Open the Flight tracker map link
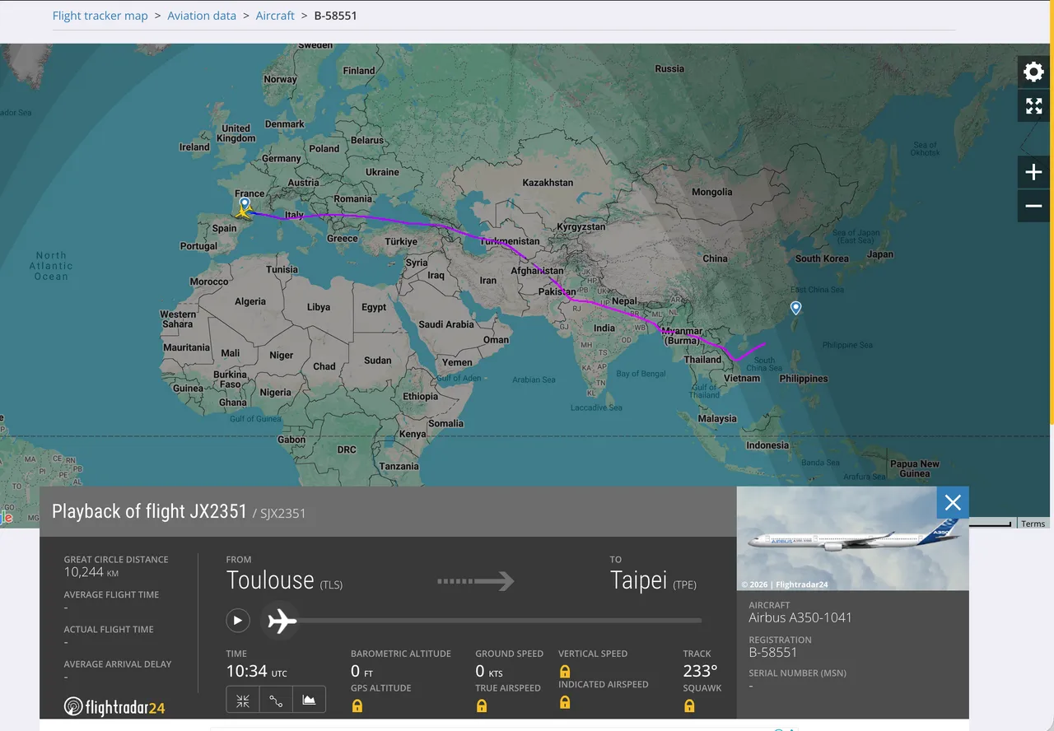1054x731 pixels. point(100,15)
